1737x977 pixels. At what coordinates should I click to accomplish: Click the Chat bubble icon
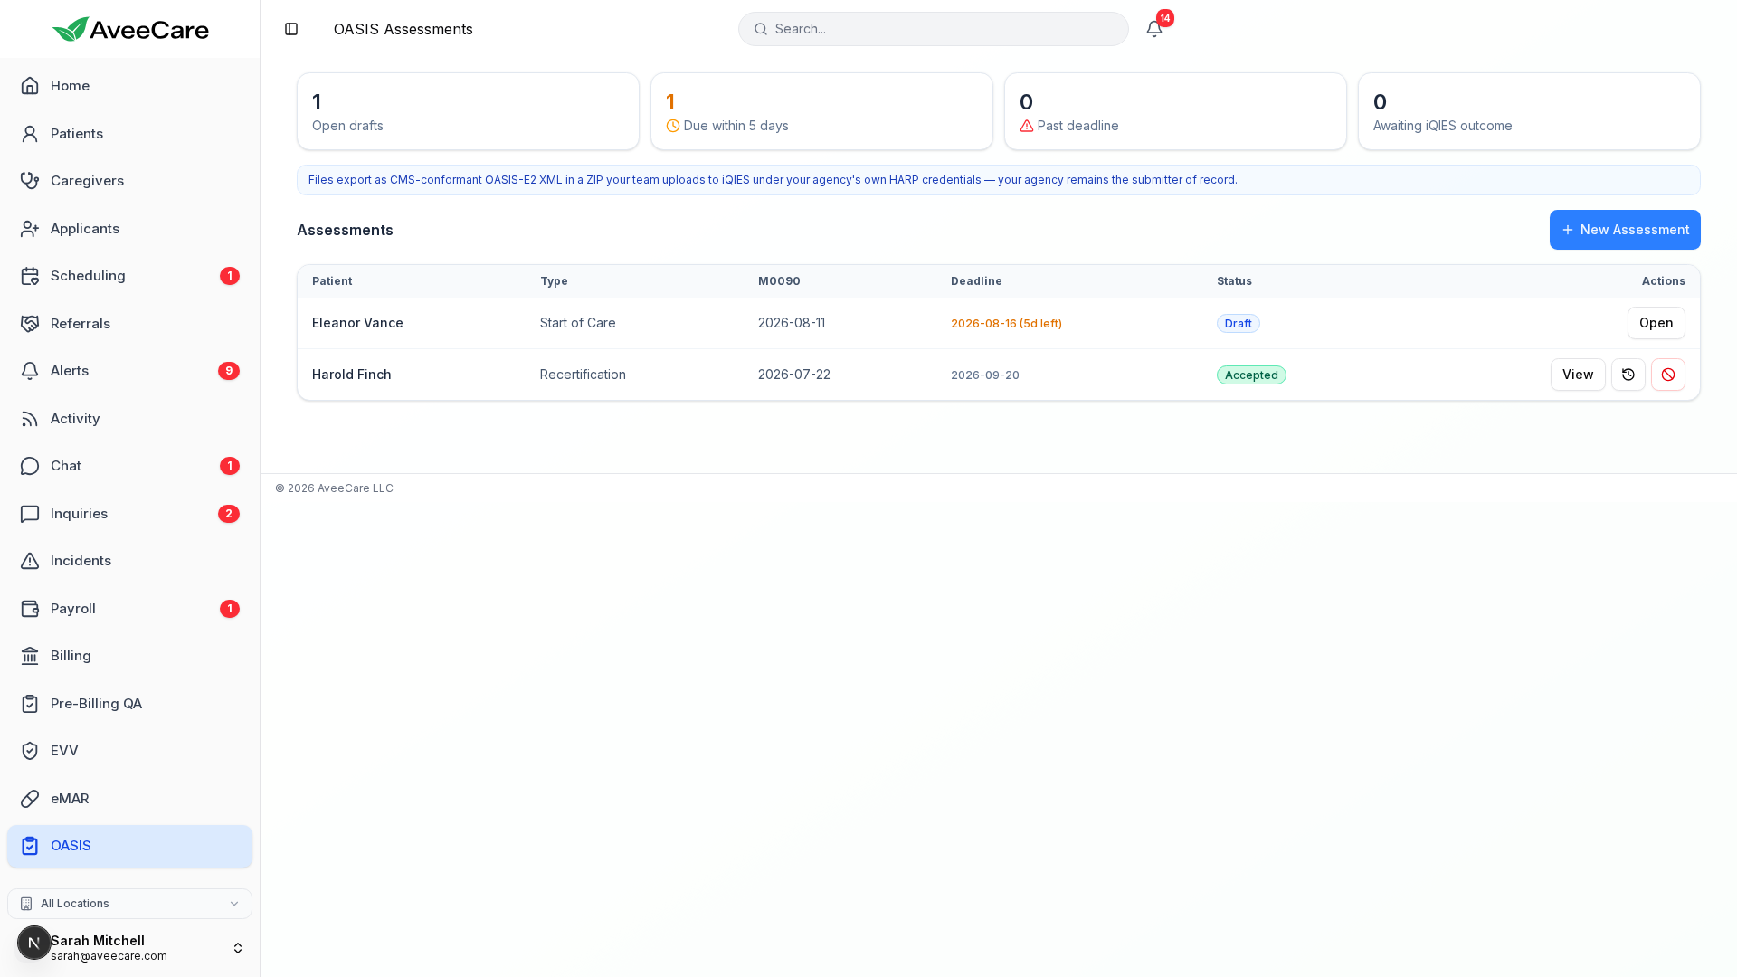click(x=30, y=466)
